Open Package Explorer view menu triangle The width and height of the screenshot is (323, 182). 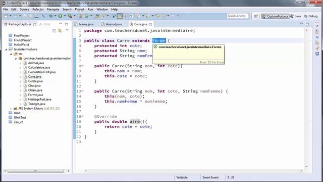click(x=67, y=30)
